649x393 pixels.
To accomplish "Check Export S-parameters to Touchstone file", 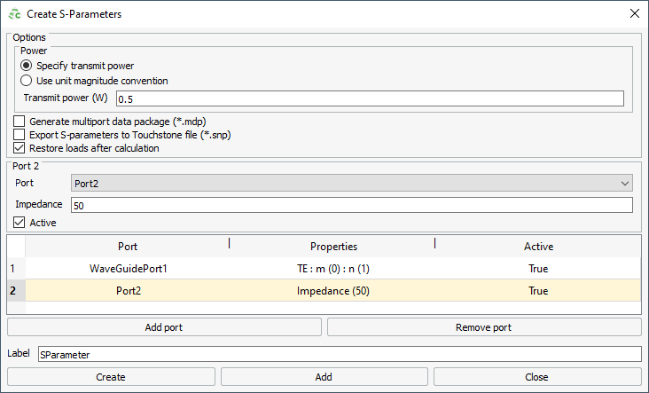I will click(20, 135).
